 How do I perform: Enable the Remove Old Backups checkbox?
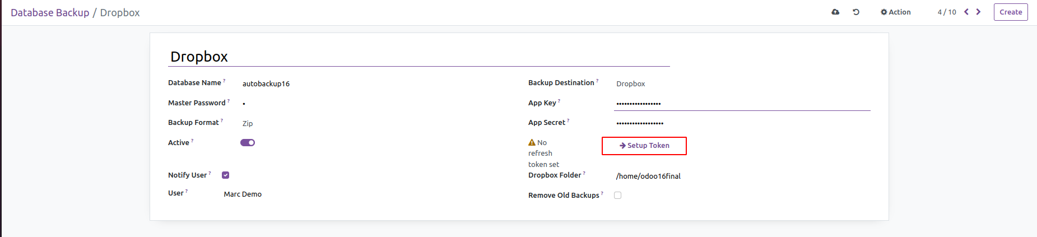618,195
